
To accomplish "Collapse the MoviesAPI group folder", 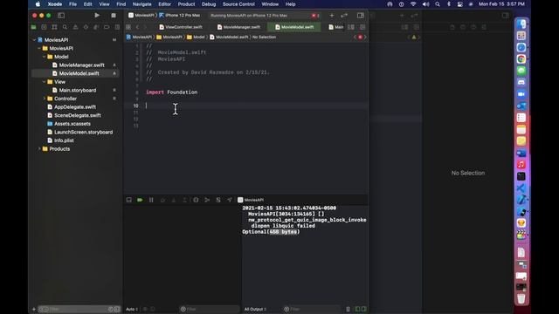I will pyautogui.click(x=39, y=49).
